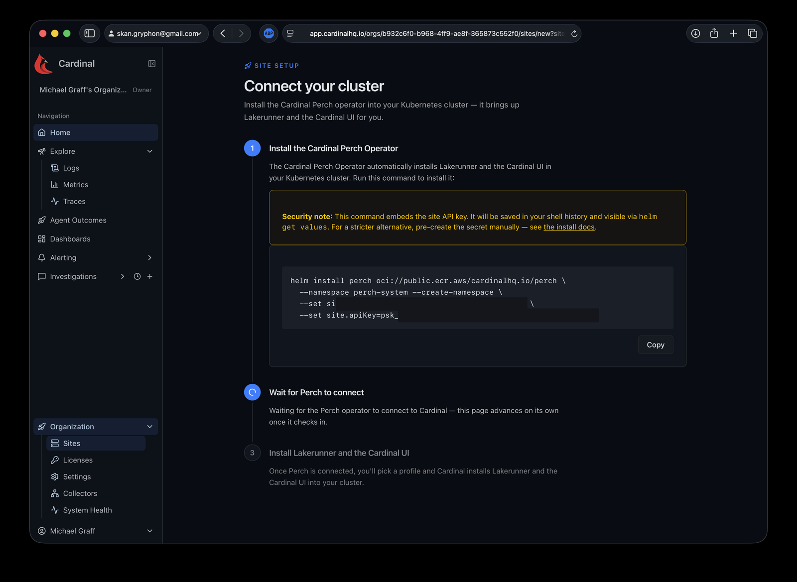Open the Home page

click(96, 132)
